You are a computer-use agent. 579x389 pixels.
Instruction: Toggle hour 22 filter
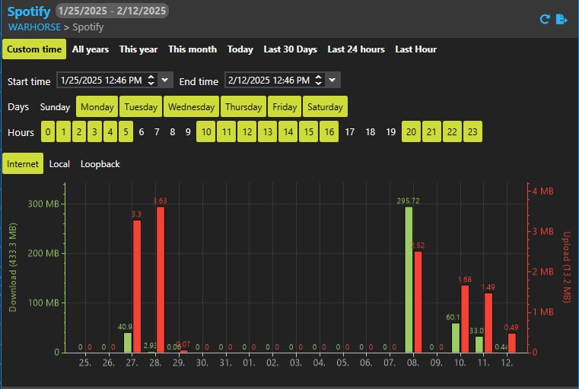[x=452, y=131]
